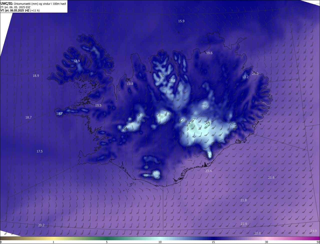The width and height of the screenshot is (320, 244).
Task: Select the 13.2 value beside the 21.0 label
Action: point(245,77)
